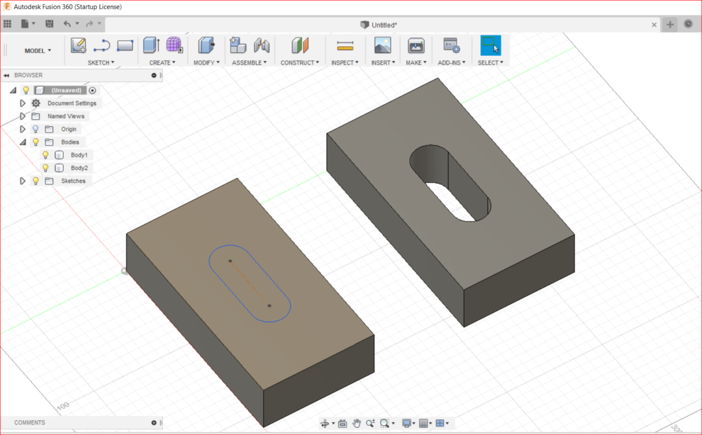Viewport: 702px width, 435px height.
Task: Open Display Settings monitor icon
Action: point(406,423)
